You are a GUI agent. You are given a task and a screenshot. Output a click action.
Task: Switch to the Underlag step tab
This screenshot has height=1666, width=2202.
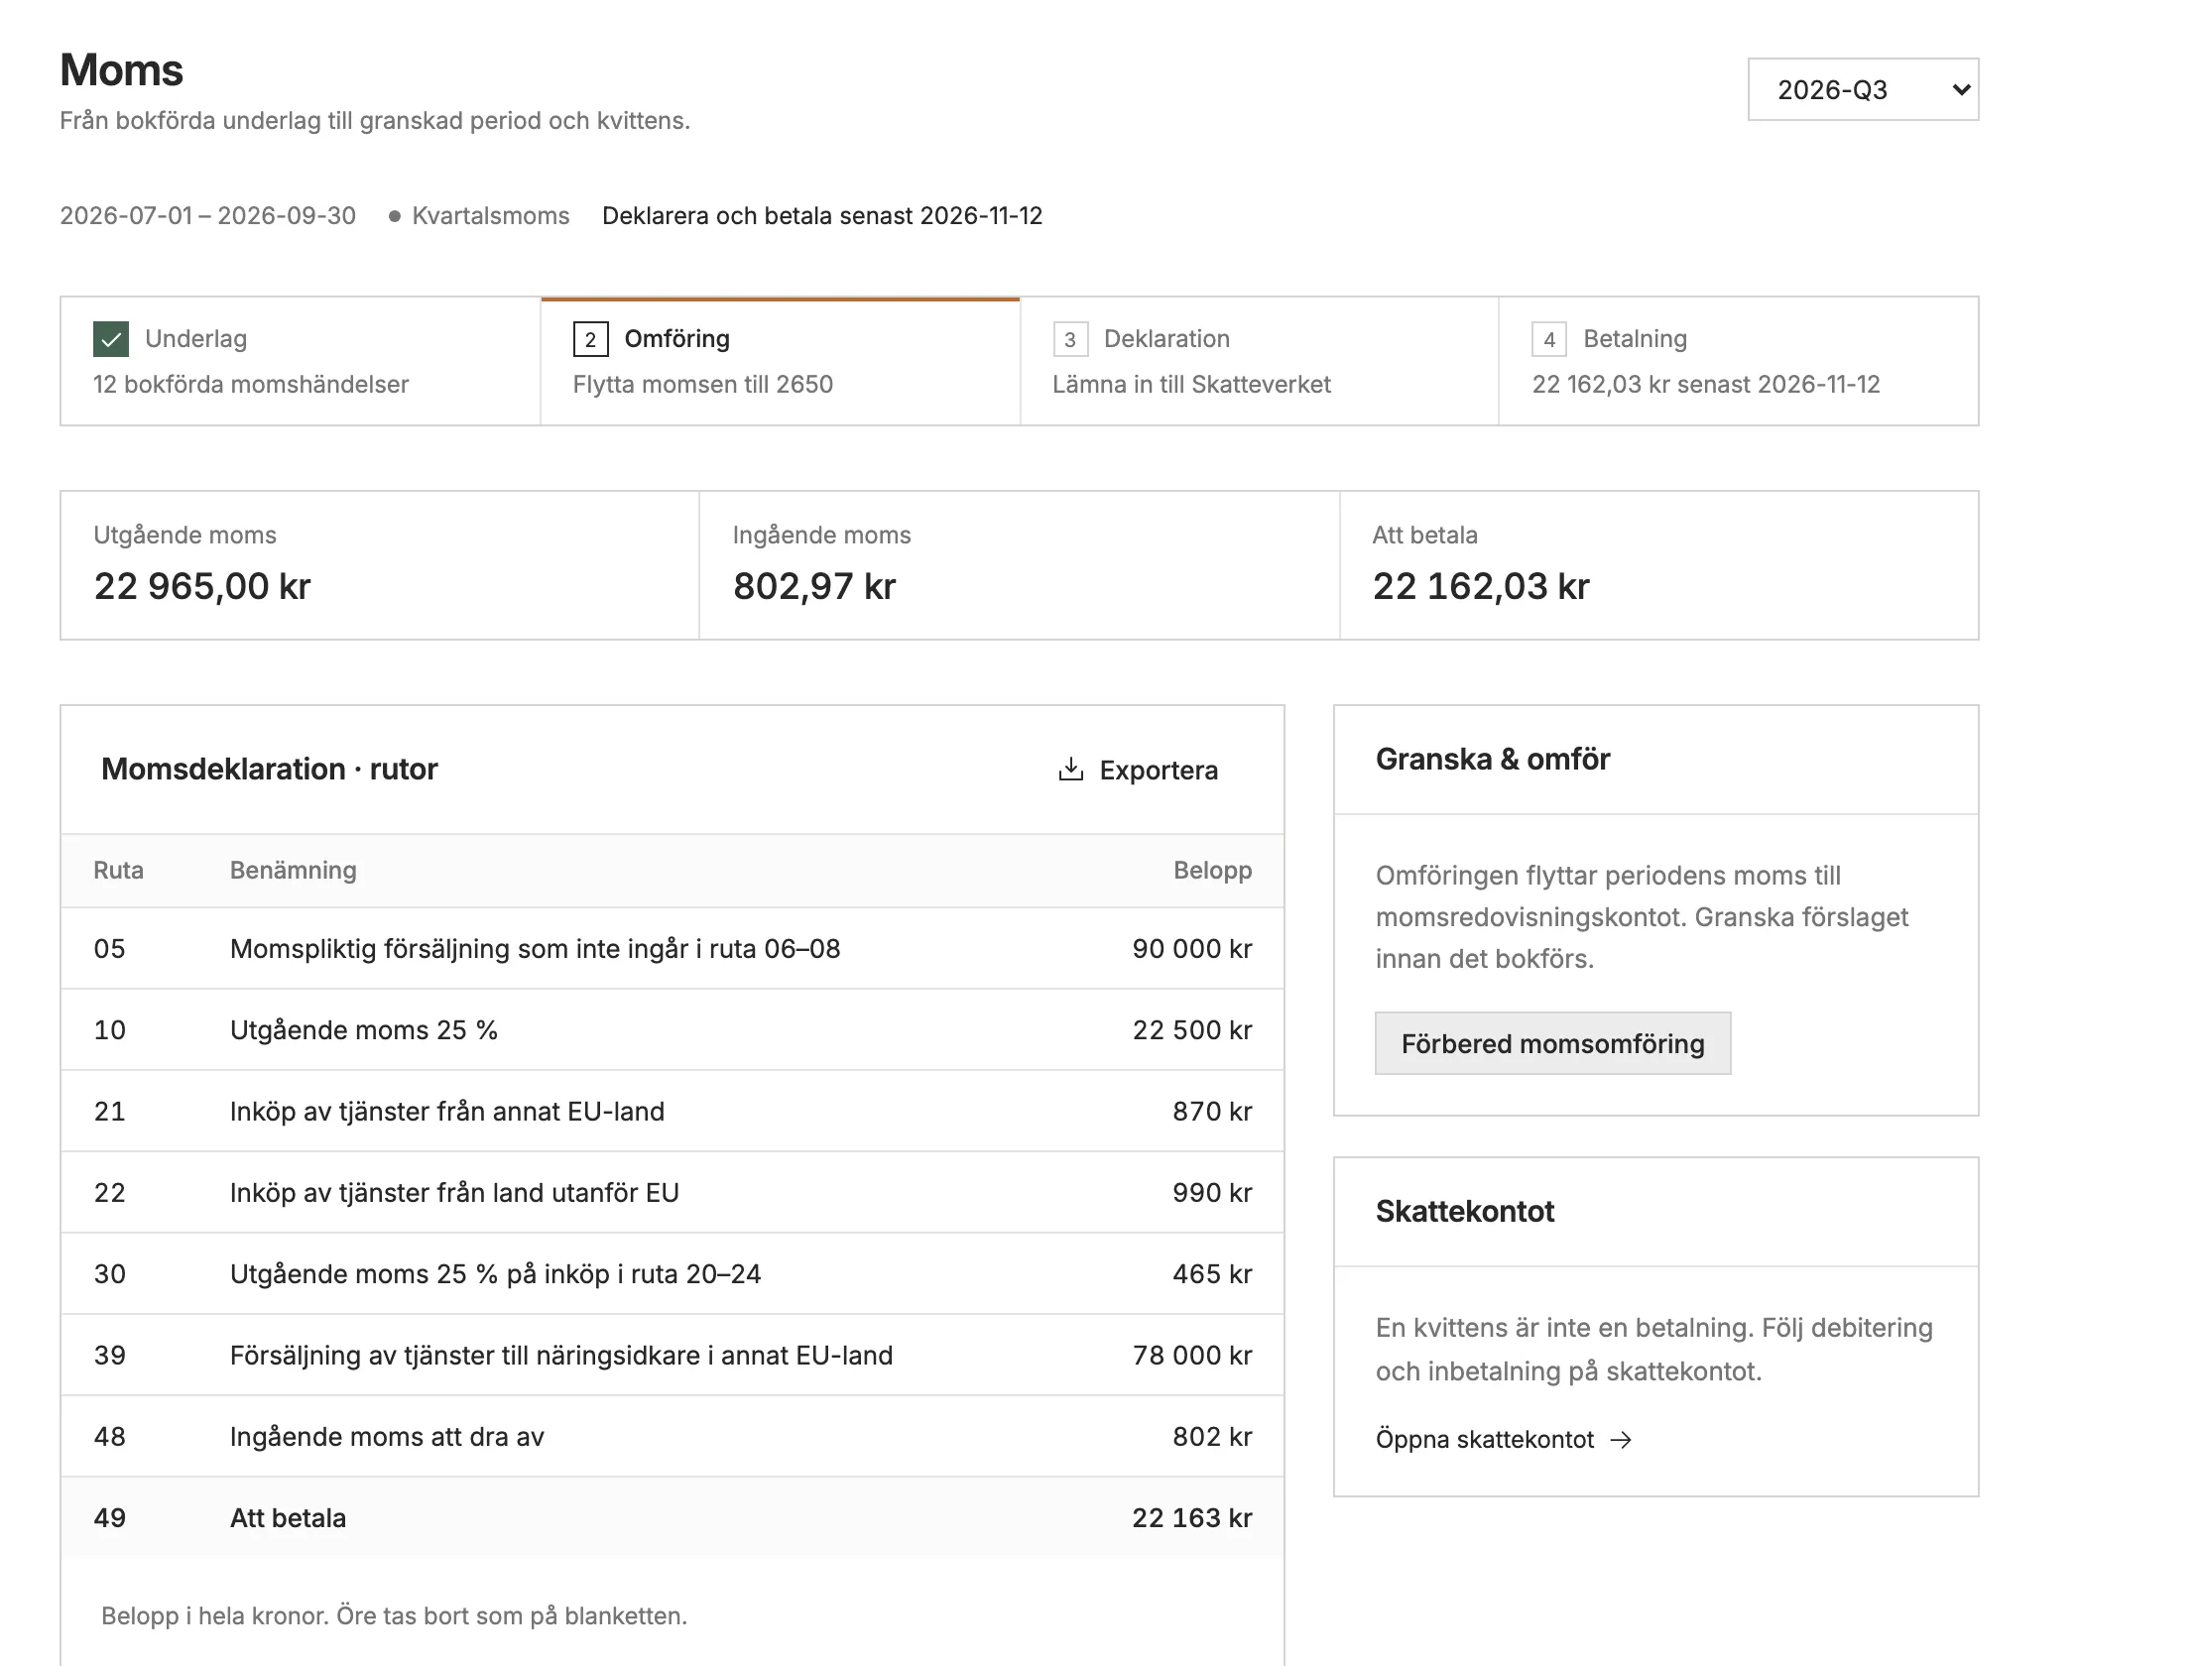click(x=301, y=361)
